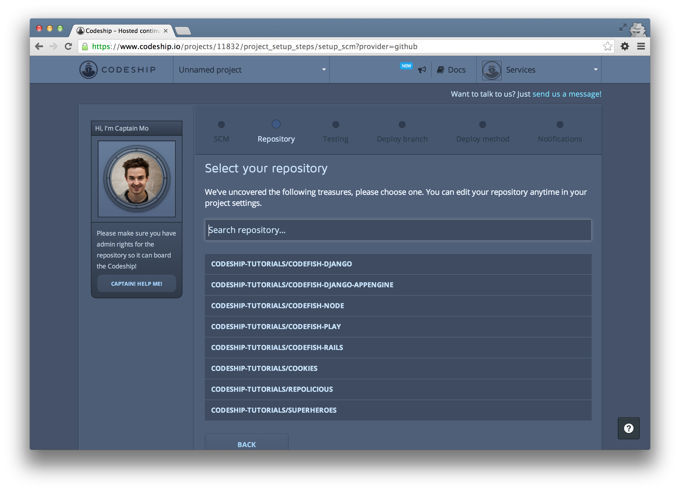This screenshot has width=680, height=491.
Task: Expand the Unnamed project dropdown
Action: point(324,69)
